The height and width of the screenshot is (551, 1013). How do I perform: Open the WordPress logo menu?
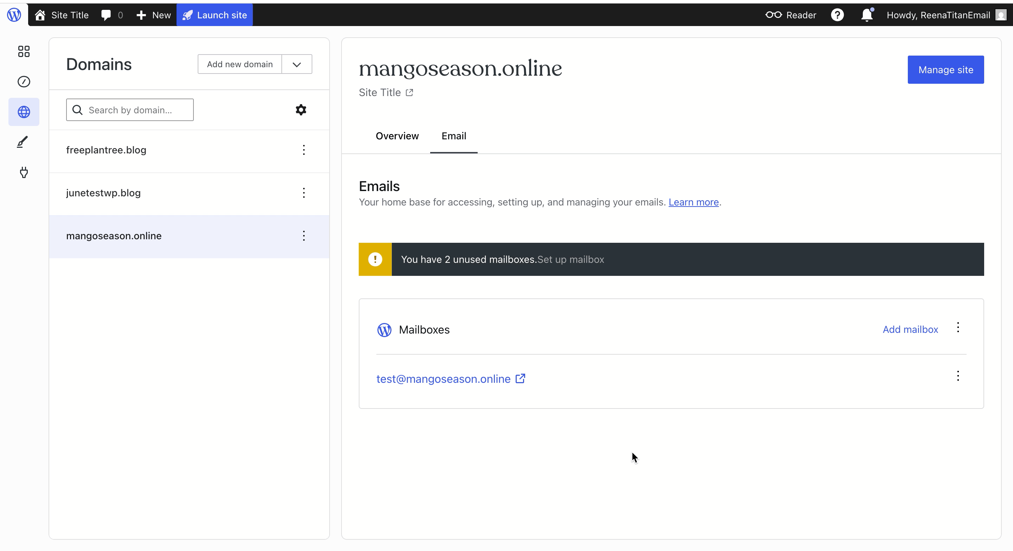click(x=14, y=15)
